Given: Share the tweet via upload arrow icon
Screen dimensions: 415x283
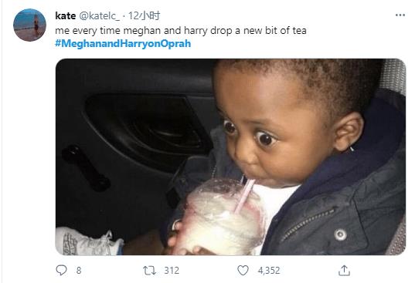Looking at the screenshot, I should (344, 271).
